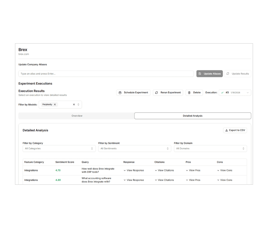268x228 pixels.
Task: Expand View Pros for the ERP tools query
Action: [x=193, y=170]
